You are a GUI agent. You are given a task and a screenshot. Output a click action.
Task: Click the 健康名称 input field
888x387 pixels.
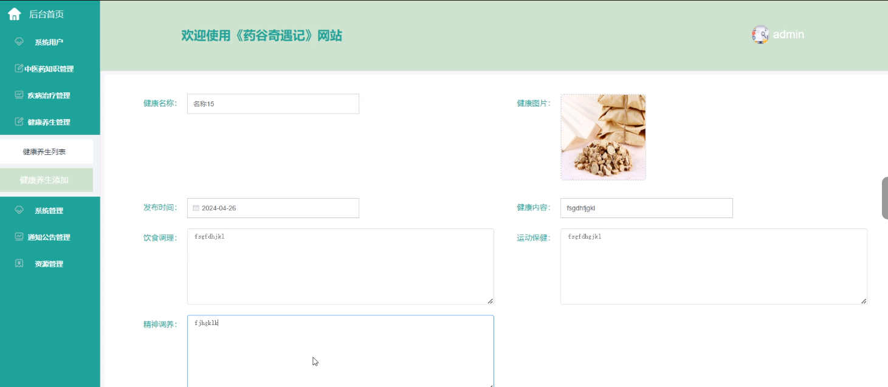click(273, 104)
